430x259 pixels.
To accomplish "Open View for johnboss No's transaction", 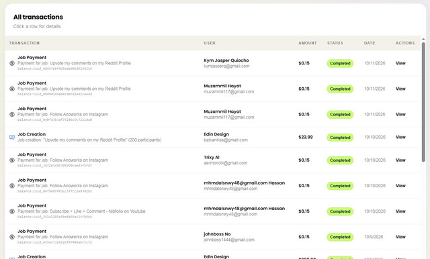I will click(400, 237).
